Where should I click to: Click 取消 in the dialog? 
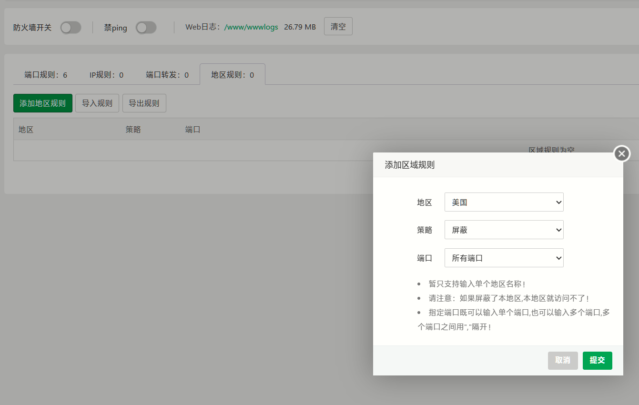coord(563,361)
